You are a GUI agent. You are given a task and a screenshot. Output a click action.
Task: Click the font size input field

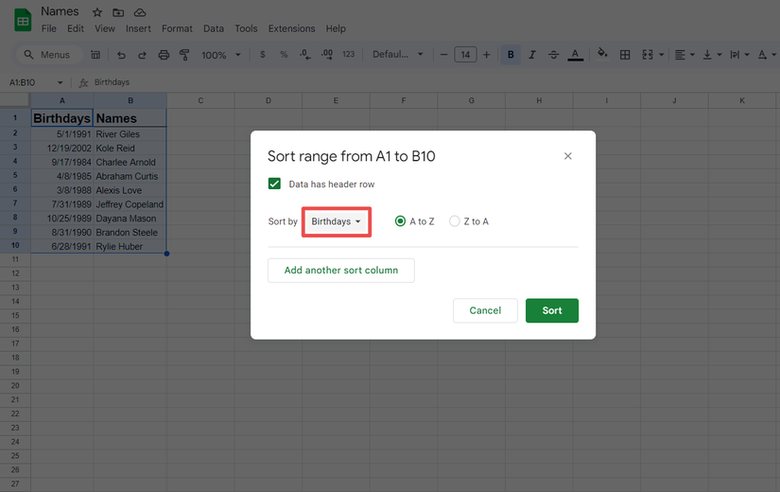pyautogui.click(x=465, y=55)
